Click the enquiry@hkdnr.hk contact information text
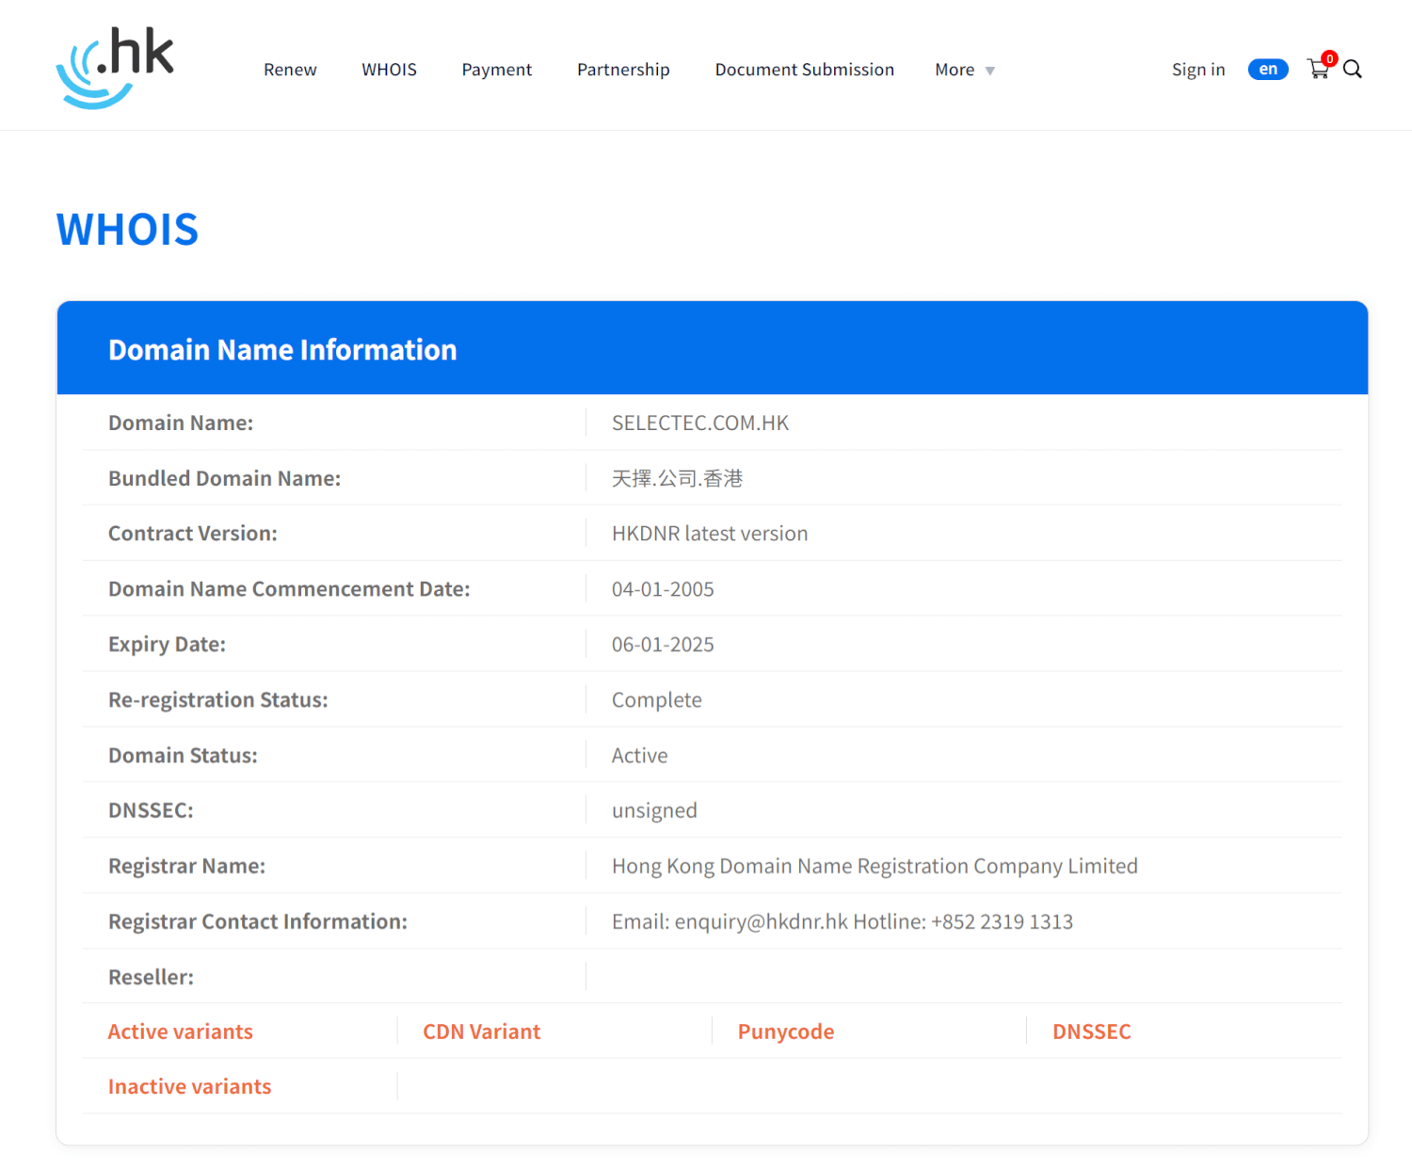 [x=842, y=921]
